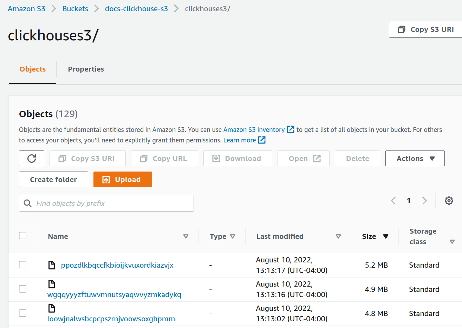The height and width of the screenshot is (328, 462).
Task: Open the docs-clickhouse-s3 breadcrumb link
Action: click(136, 8)
